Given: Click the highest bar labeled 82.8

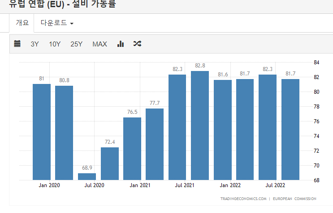Looking at the screenshot, I should pos(200,125).
